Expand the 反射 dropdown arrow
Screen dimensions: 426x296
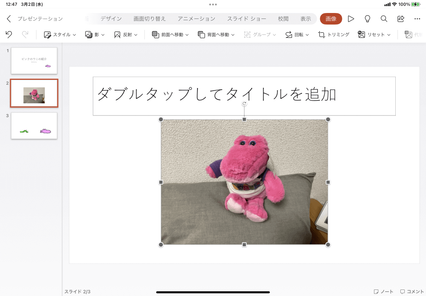136,35
